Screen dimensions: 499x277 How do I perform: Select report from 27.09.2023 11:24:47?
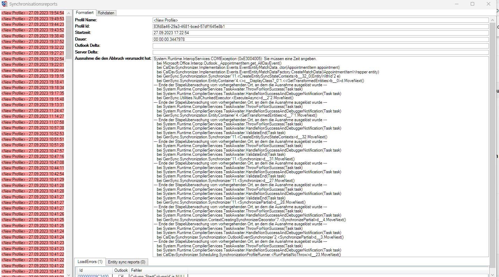click(33, 111)
